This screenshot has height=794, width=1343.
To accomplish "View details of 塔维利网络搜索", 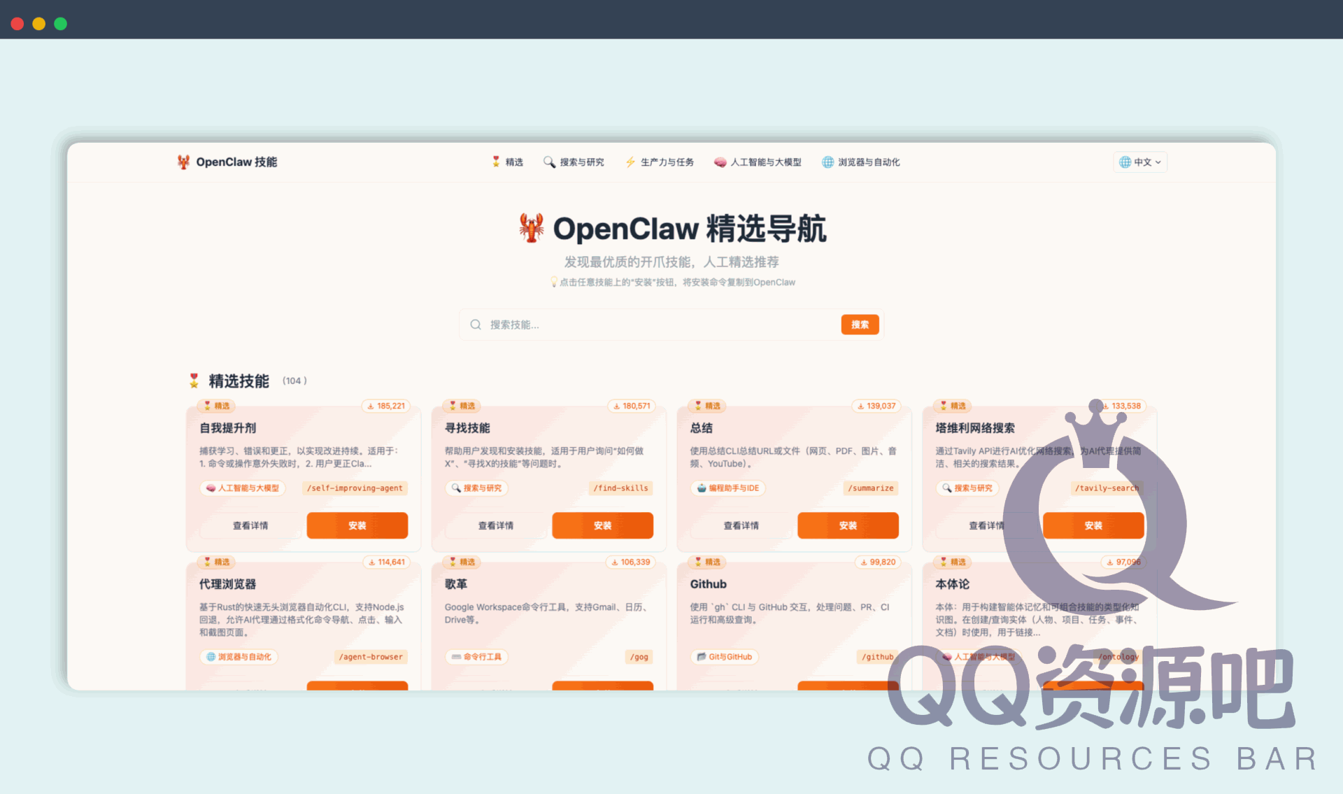I will point(988,525).
